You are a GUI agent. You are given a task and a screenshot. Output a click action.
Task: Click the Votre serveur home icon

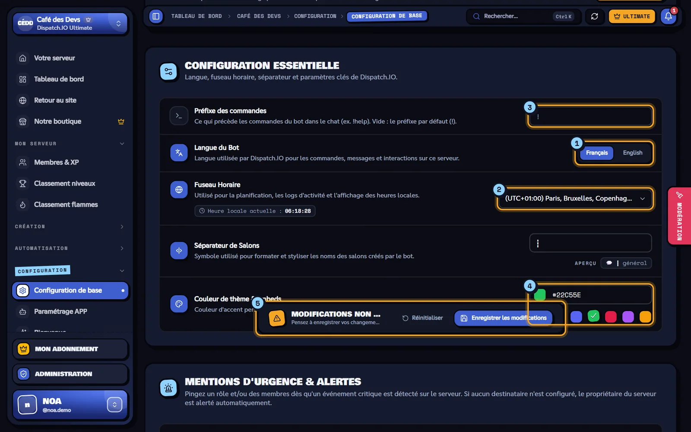coord(23,58)
